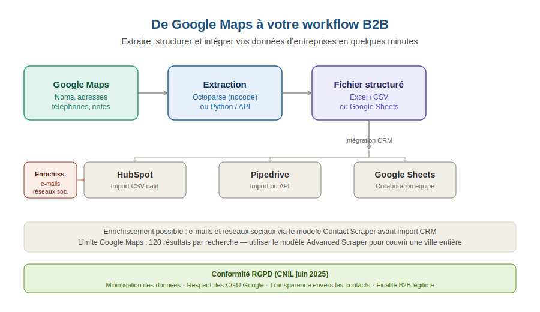Click "Minimisation des données" text

coord(143,285)
